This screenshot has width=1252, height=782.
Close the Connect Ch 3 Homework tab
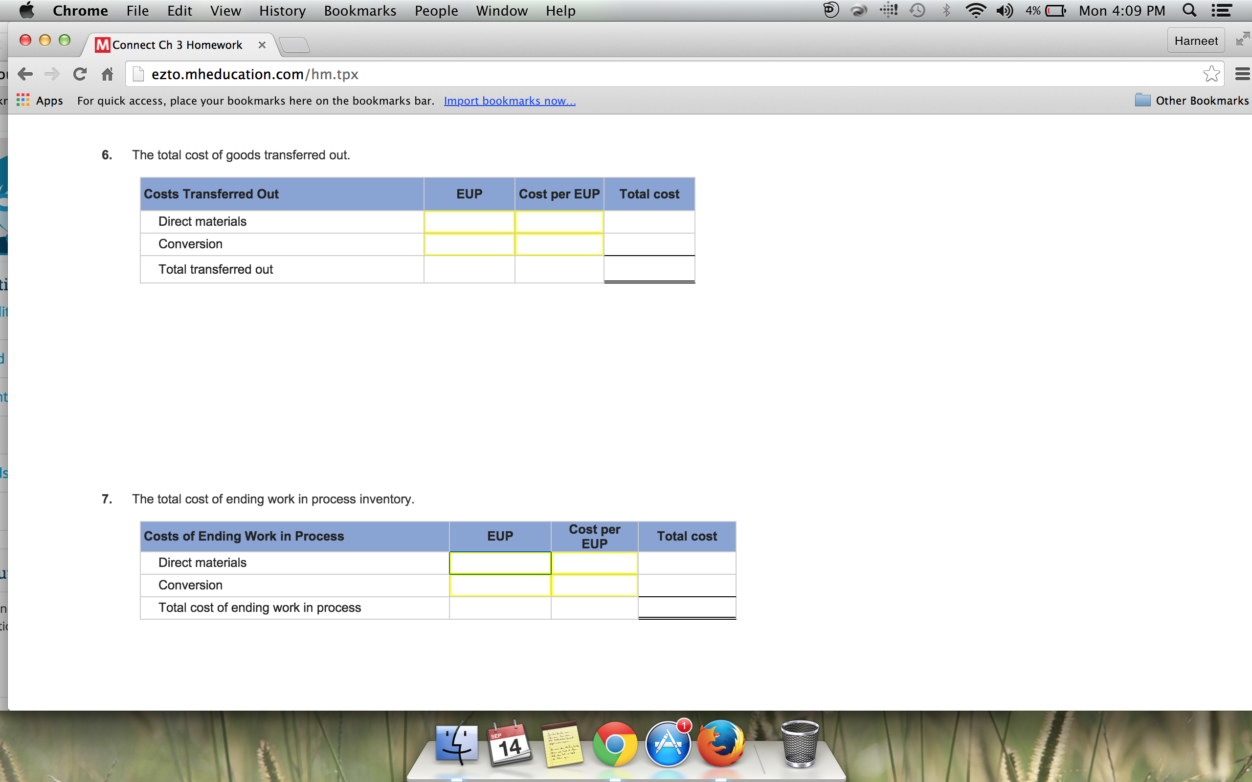coord(262,45)
